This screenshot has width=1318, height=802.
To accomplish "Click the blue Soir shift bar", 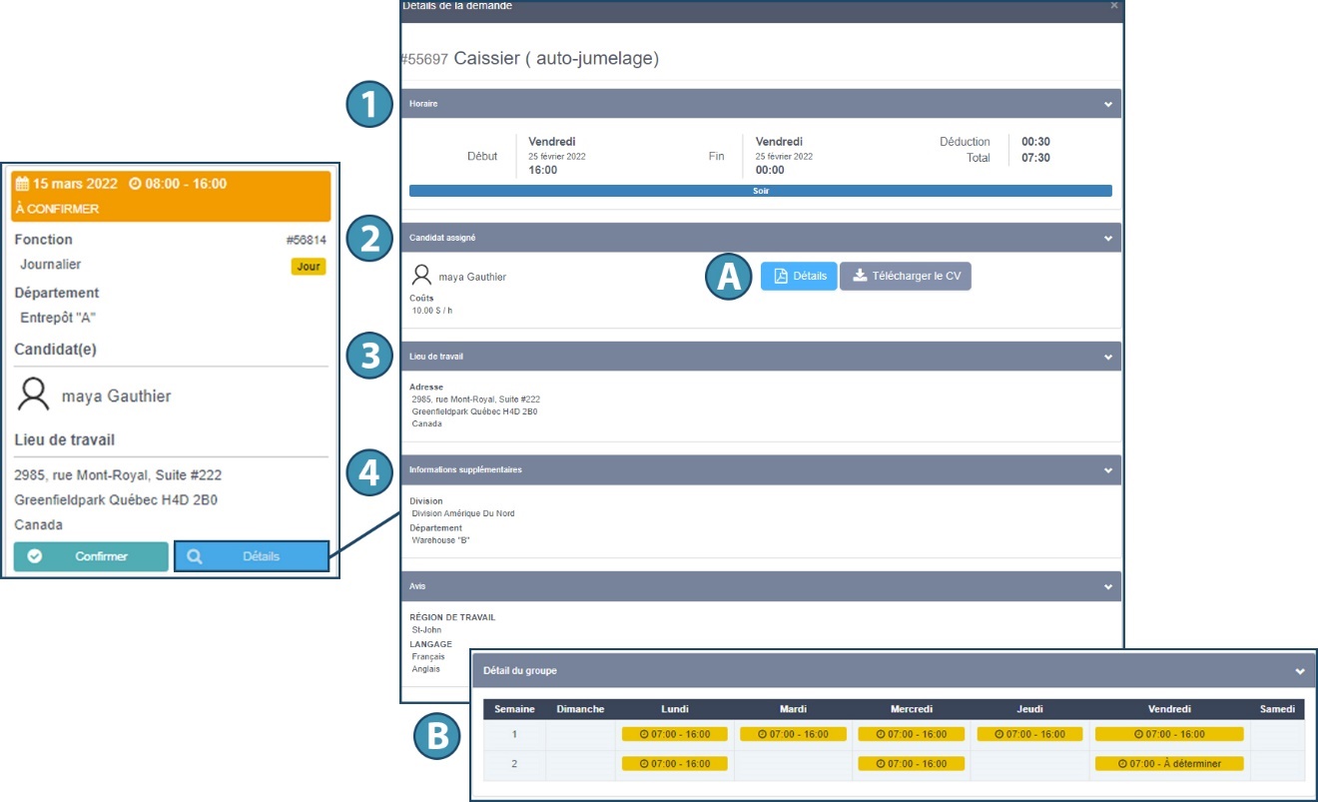I will [760, 190].
